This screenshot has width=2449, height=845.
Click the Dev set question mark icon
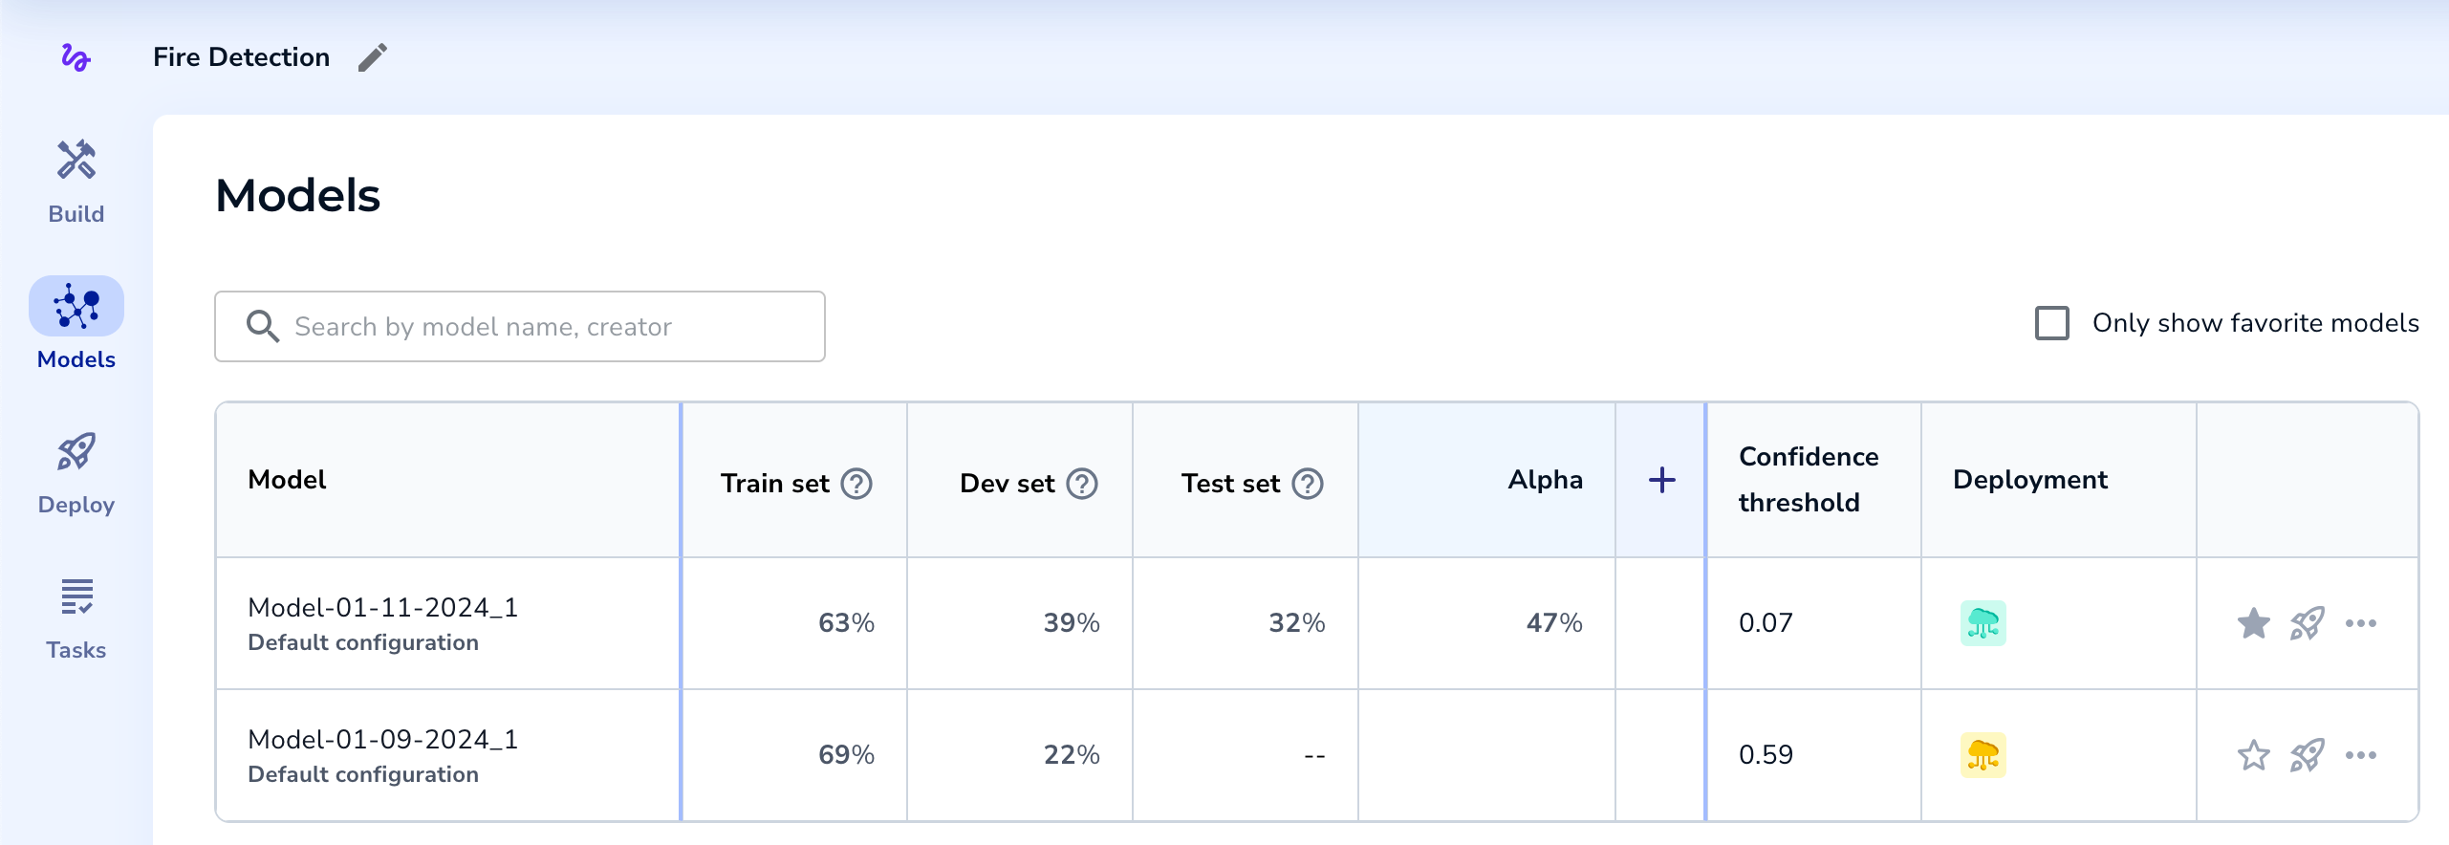coord(1082,484)
